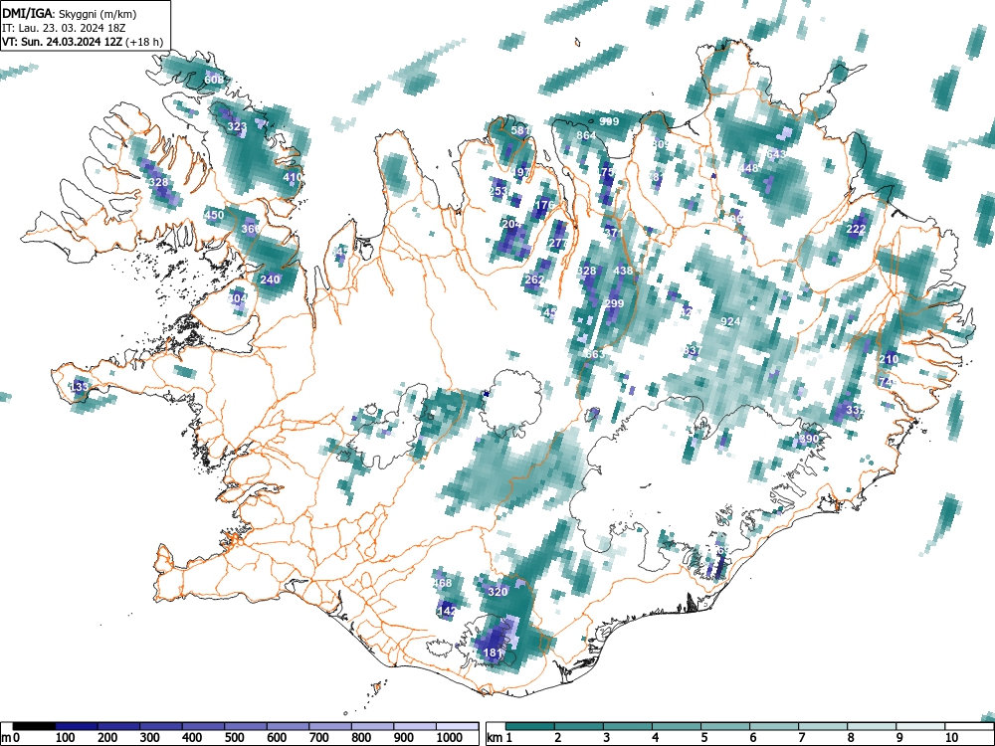This screenshot has height=746, width=995.
Task: Click the '663' visibility label
Action: click(x=595, y=354)
